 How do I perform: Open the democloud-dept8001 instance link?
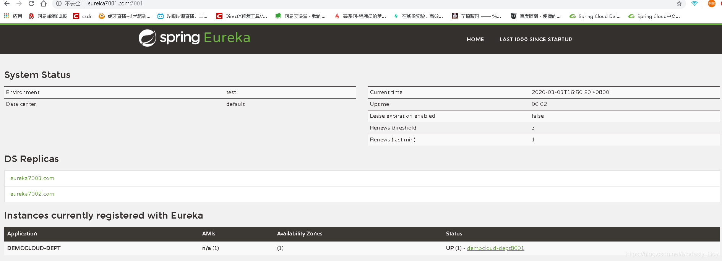(x=495, y=248)
